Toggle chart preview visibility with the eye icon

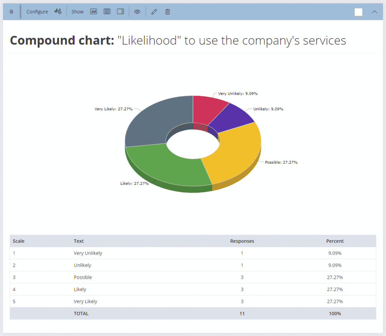click(x=137, y=12)
